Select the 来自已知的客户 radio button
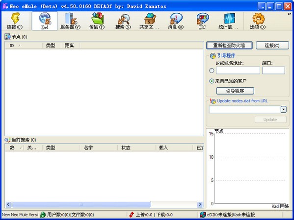 click(212, 81)
